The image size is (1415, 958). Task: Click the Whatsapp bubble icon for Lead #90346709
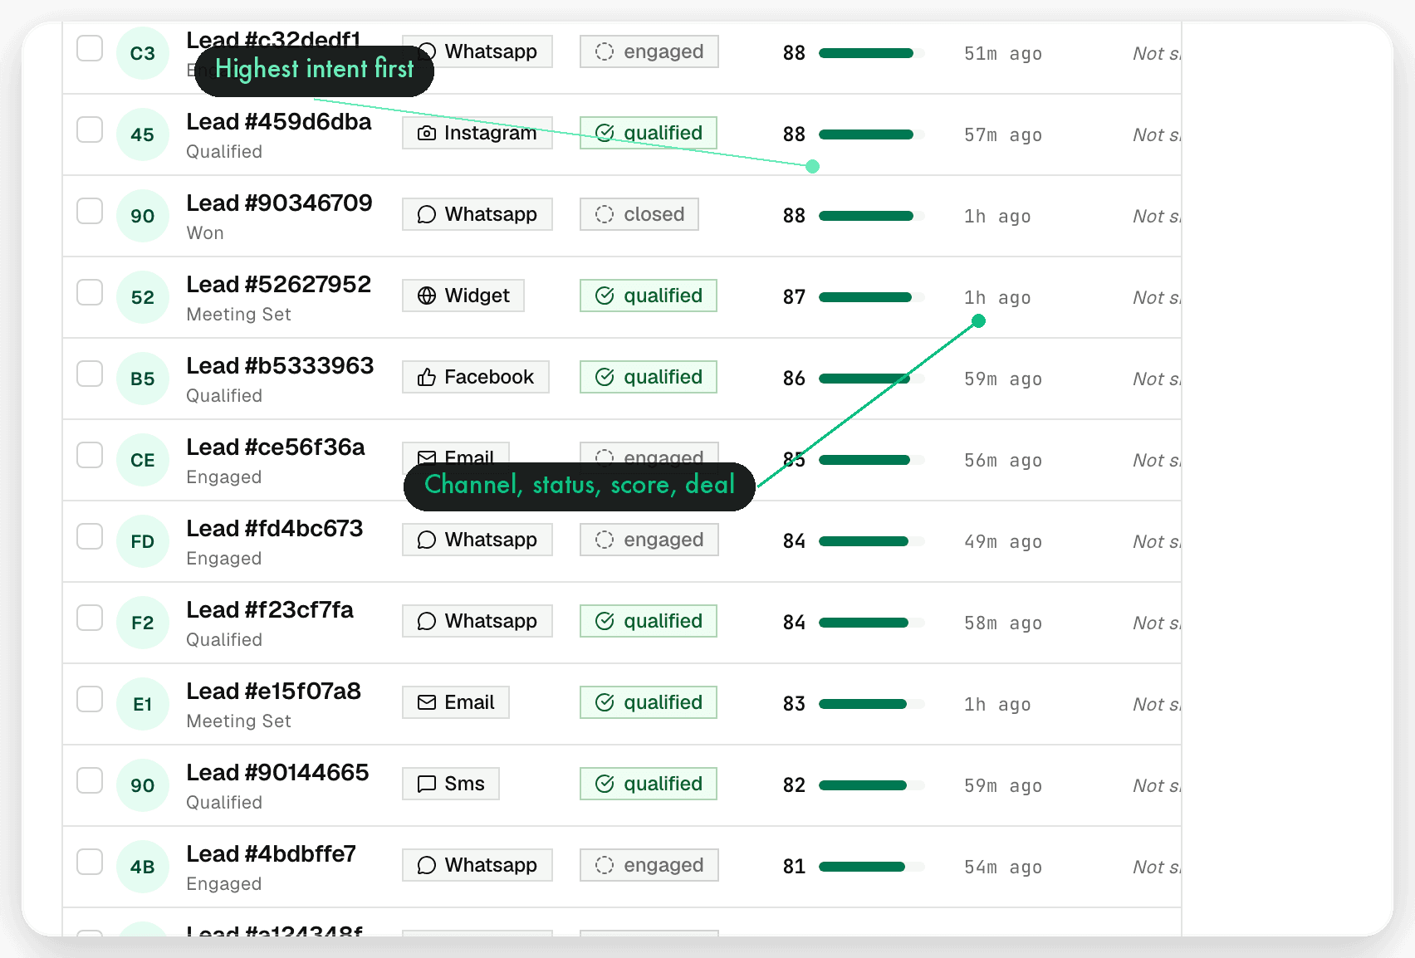pos(427,214)
